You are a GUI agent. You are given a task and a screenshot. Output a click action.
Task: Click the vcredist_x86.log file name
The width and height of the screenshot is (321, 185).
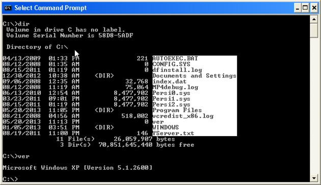click(183, 116)
